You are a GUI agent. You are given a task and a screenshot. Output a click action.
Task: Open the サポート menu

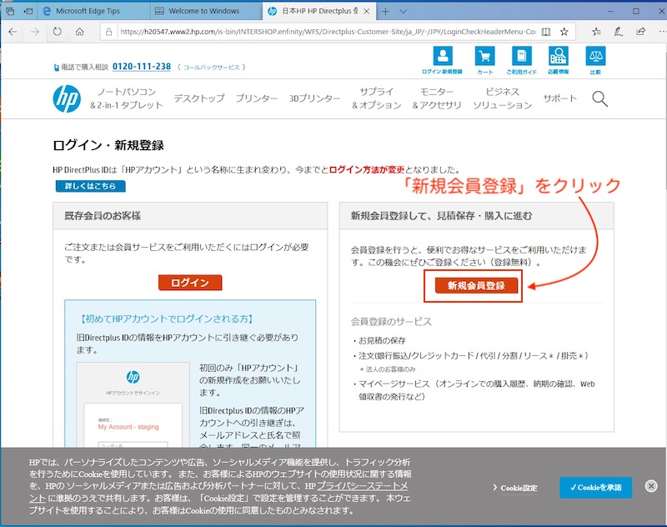[559, 98]
